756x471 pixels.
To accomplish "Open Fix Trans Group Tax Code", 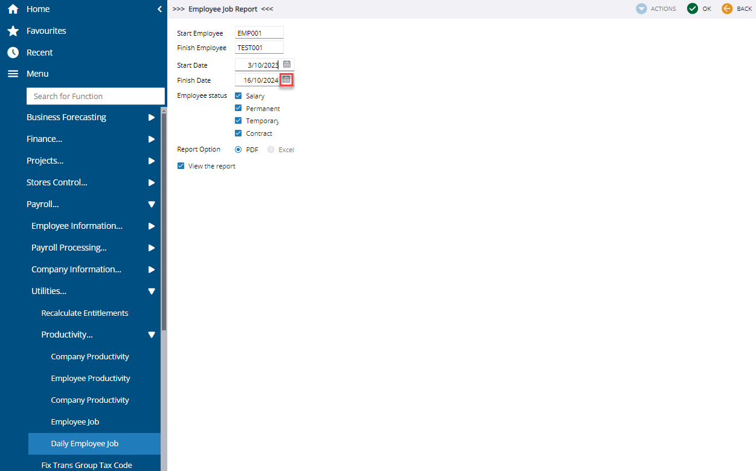I will click(86, 465).
